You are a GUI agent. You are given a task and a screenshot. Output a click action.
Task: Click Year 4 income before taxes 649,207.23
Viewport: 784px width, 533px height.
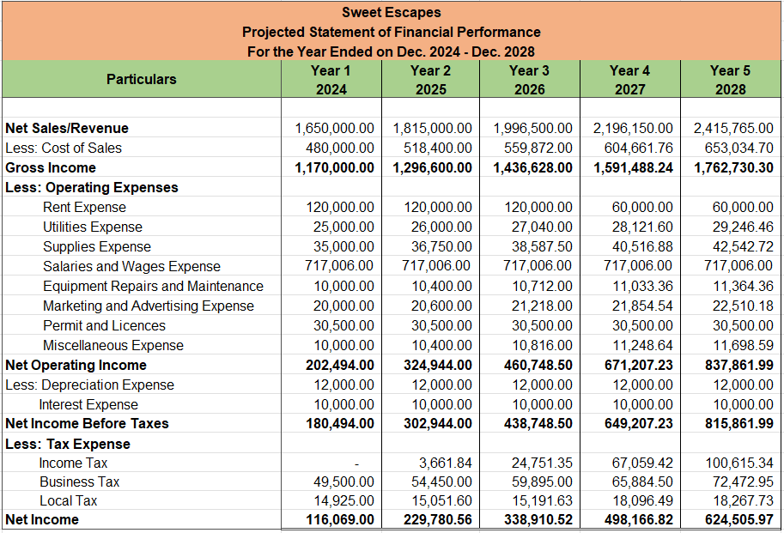click(x=633, y=423)
